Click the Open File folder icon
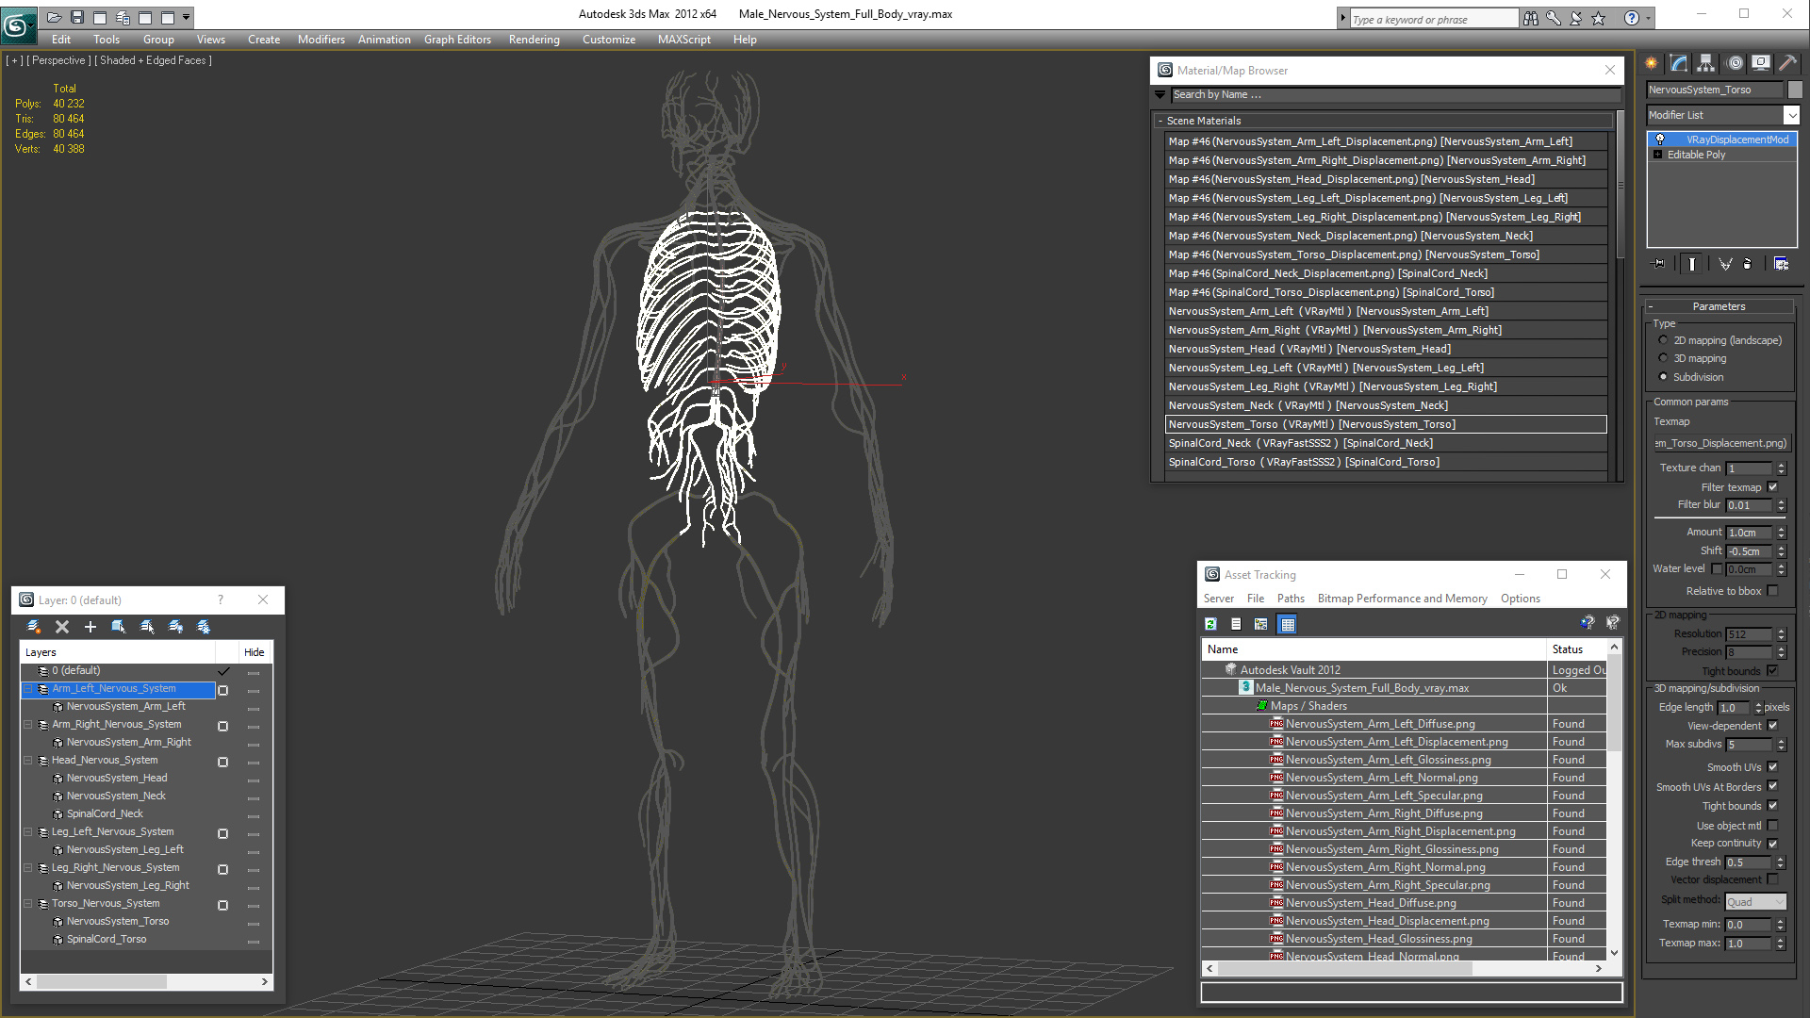The width and height of the screenshot is (1810, 1018). [x=55, y=17]
